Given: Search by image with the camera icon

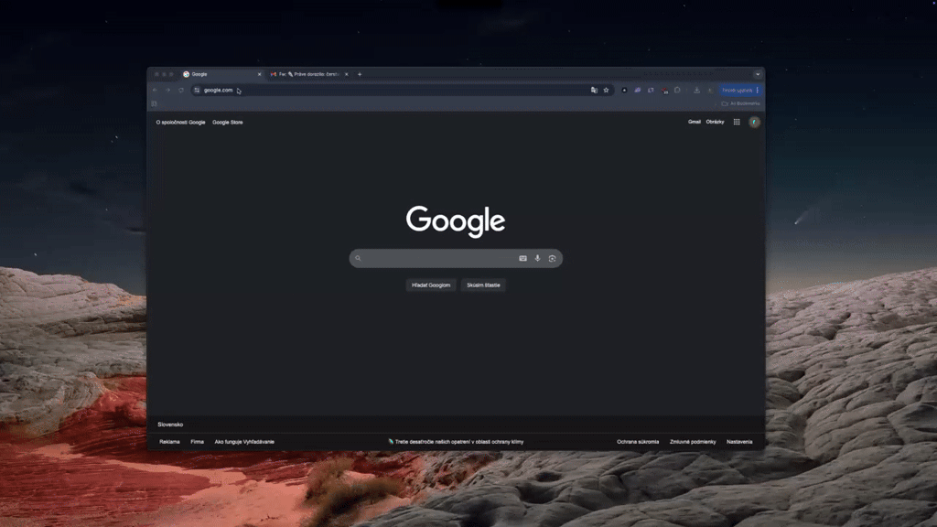Looking at the screenshot, I should [552, 258].
